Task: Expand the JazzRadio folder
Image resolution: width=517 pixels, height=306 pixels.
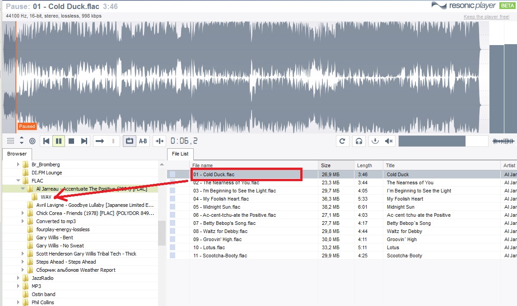Action: (x=18, y=278)
